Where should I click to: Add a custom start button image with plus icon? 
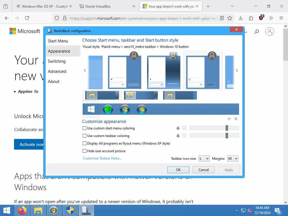229,119
